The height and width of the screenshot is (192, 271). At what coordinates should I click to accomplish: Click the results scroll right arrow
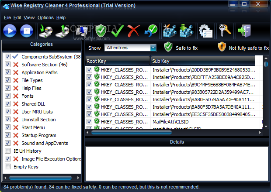tap(260, 133)
